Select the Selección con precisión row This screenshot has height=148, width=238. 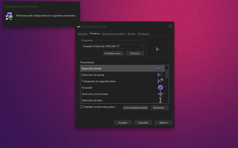(122, 94)
